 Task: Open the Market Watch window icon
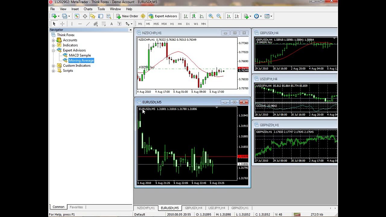click(77, 16)
